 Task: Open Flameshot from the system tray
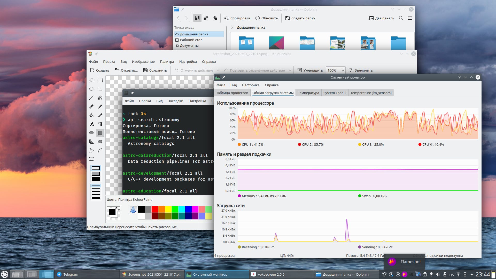[404, 274]
